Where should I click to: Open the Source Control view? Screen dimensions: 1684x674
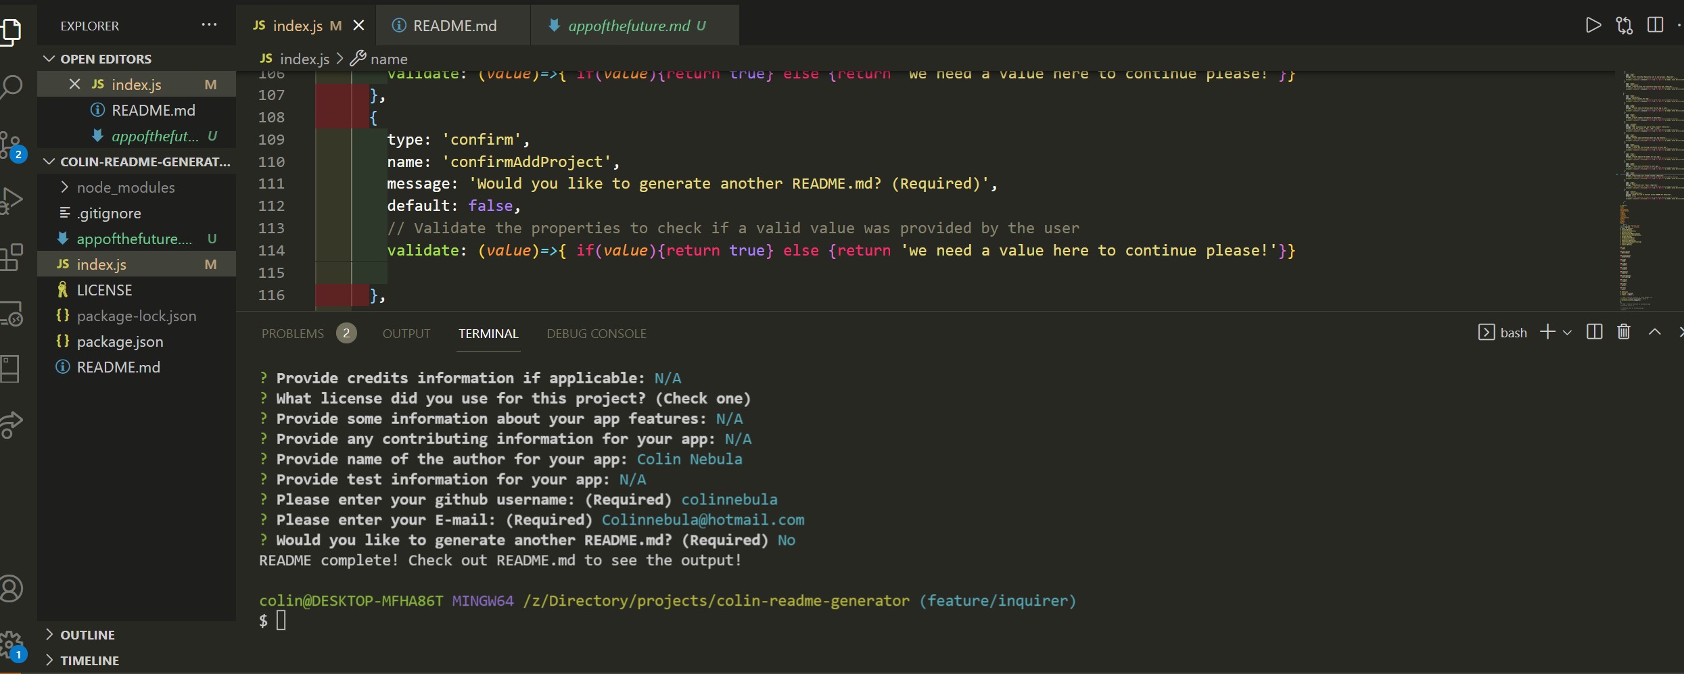pyautogui.click(x=12, y=143)
